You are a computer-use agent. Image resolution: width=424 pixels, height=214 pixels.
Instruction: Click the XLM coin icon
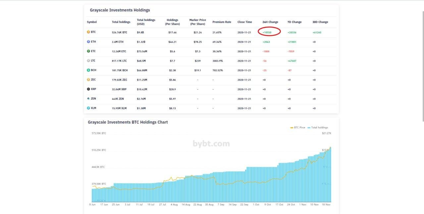pyautogui.click(x=88, y=108)
